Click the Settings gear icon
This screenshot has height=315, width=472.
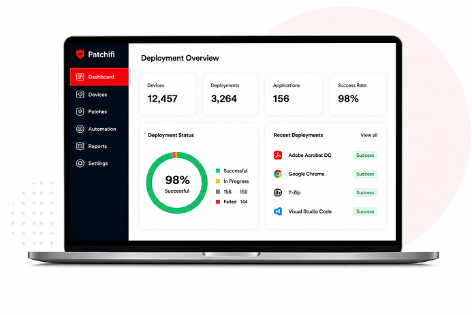click(80, 164)
